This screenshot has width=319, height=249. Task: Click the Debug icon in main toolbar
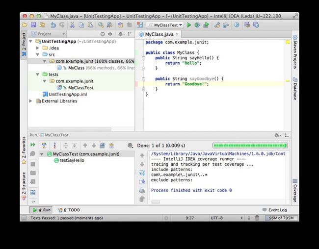click(x=197, y=25)
